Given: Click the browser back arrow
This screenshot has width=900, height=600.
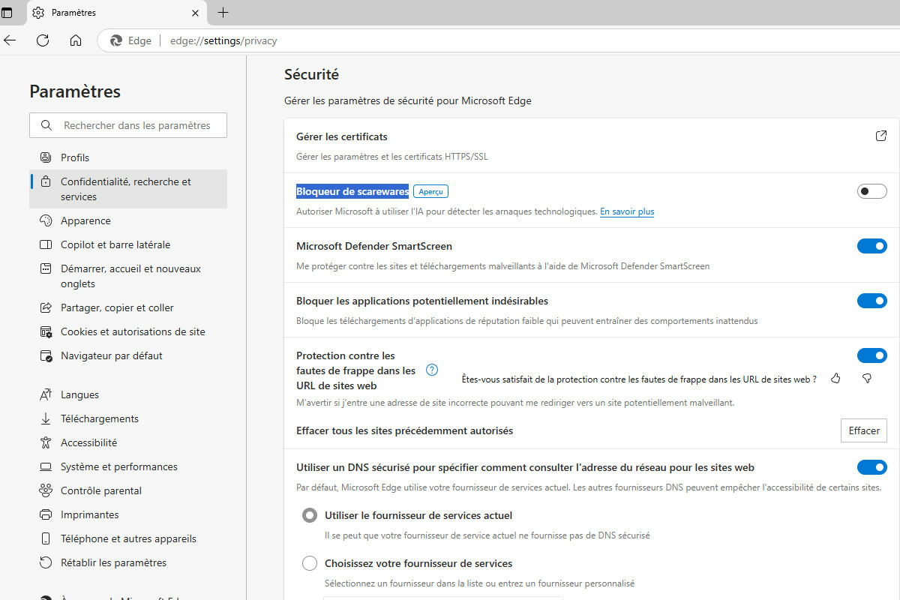Looking at the screenshot, I should tap(10, 40).
